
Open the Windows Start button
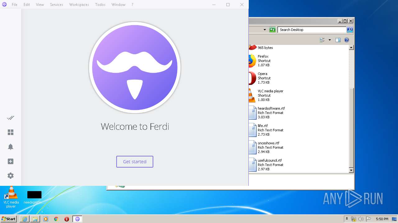click(9, 219)
